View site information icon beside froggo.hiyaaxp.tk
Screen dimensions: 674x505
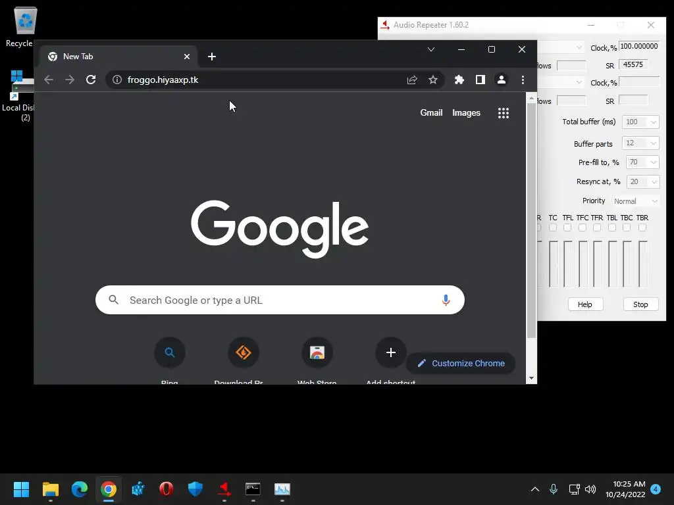117,80
